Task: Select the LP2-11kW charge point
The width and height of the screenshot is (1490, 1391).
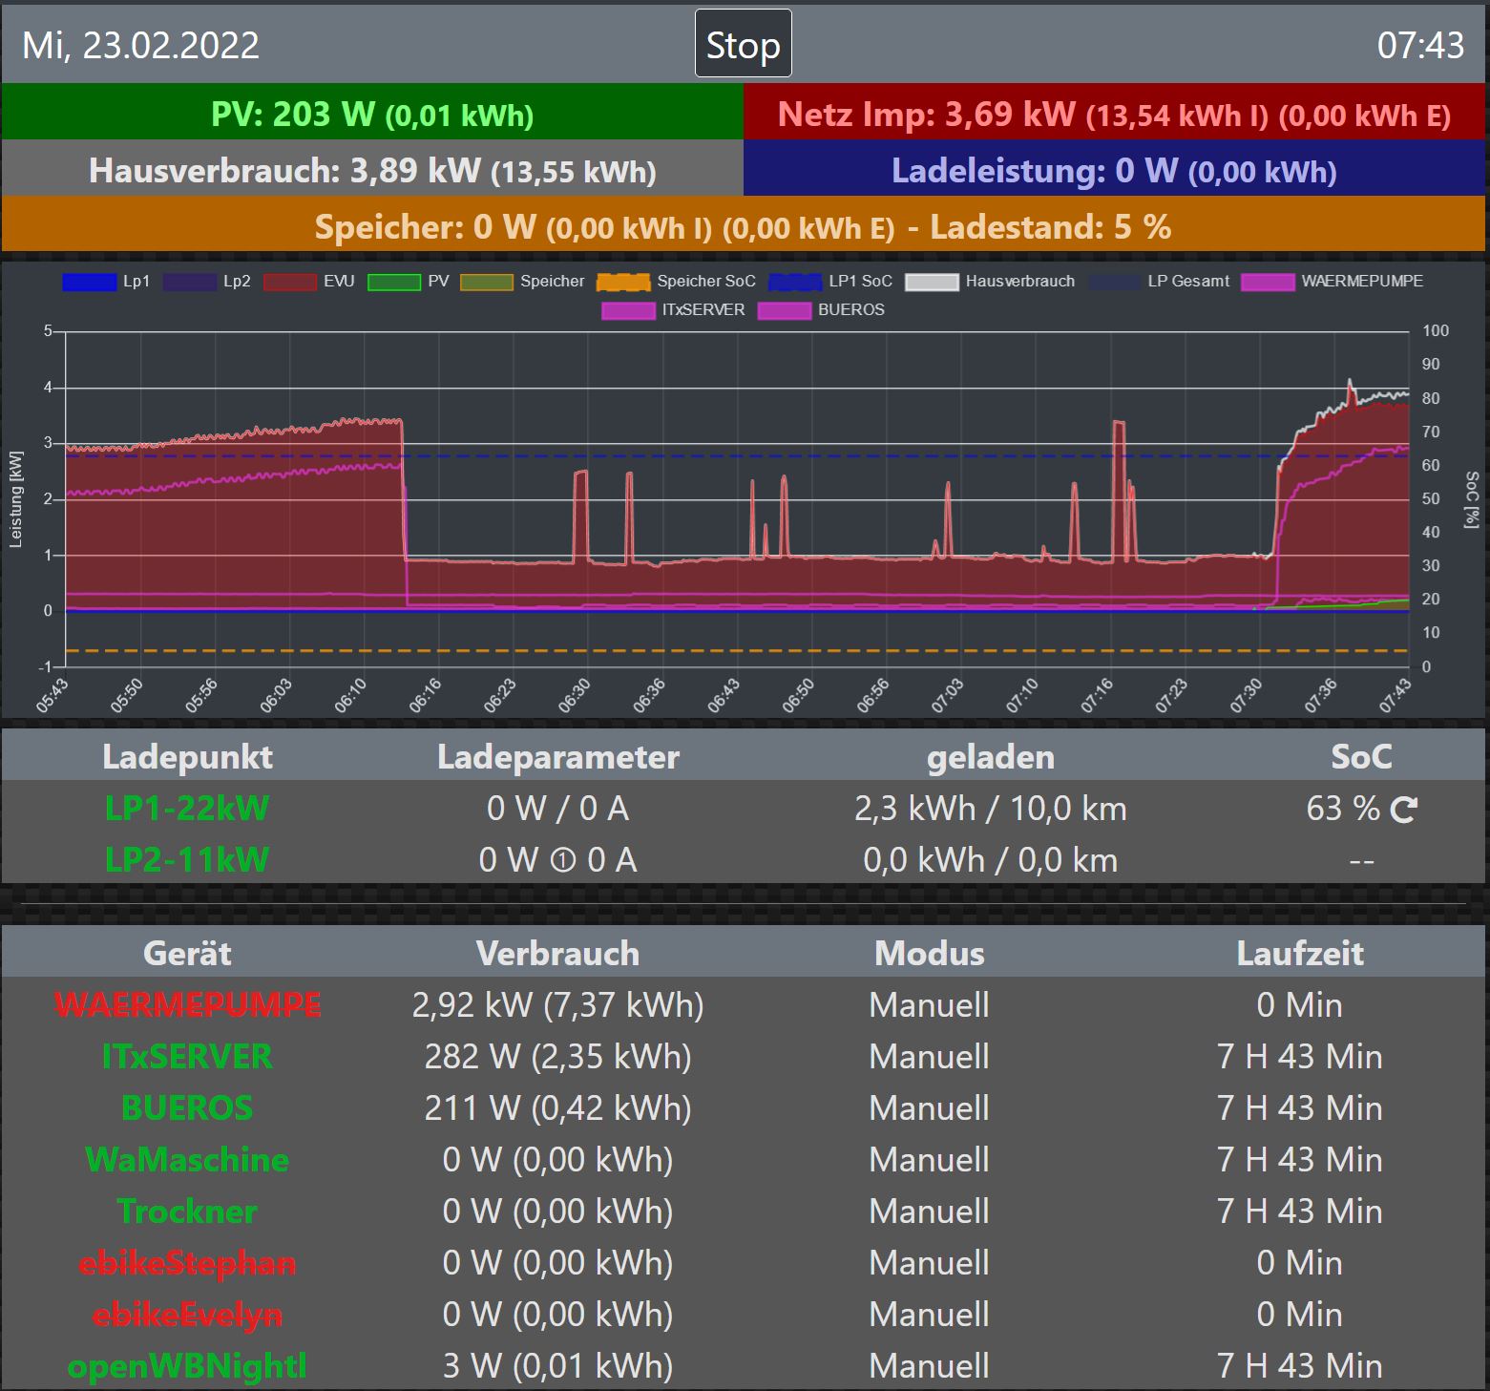Action: [x=187, y=860]
